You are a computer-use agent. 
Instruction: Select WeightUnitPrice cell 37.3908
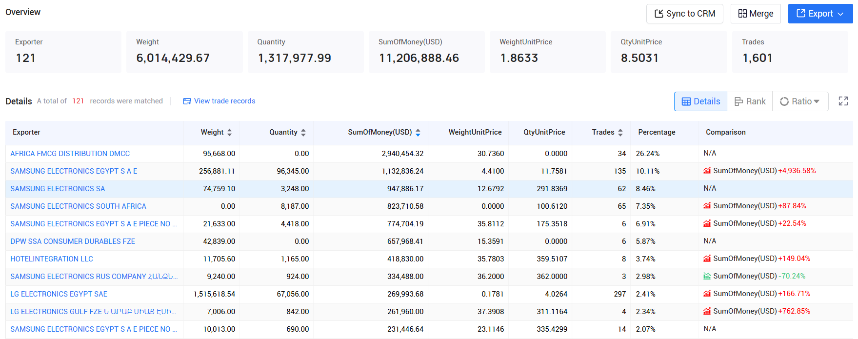pos(491,312)
